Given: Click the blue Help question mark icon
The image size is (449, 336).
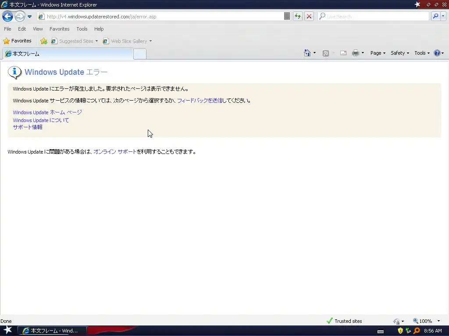Looking at the screenshot, I should 437,53.
